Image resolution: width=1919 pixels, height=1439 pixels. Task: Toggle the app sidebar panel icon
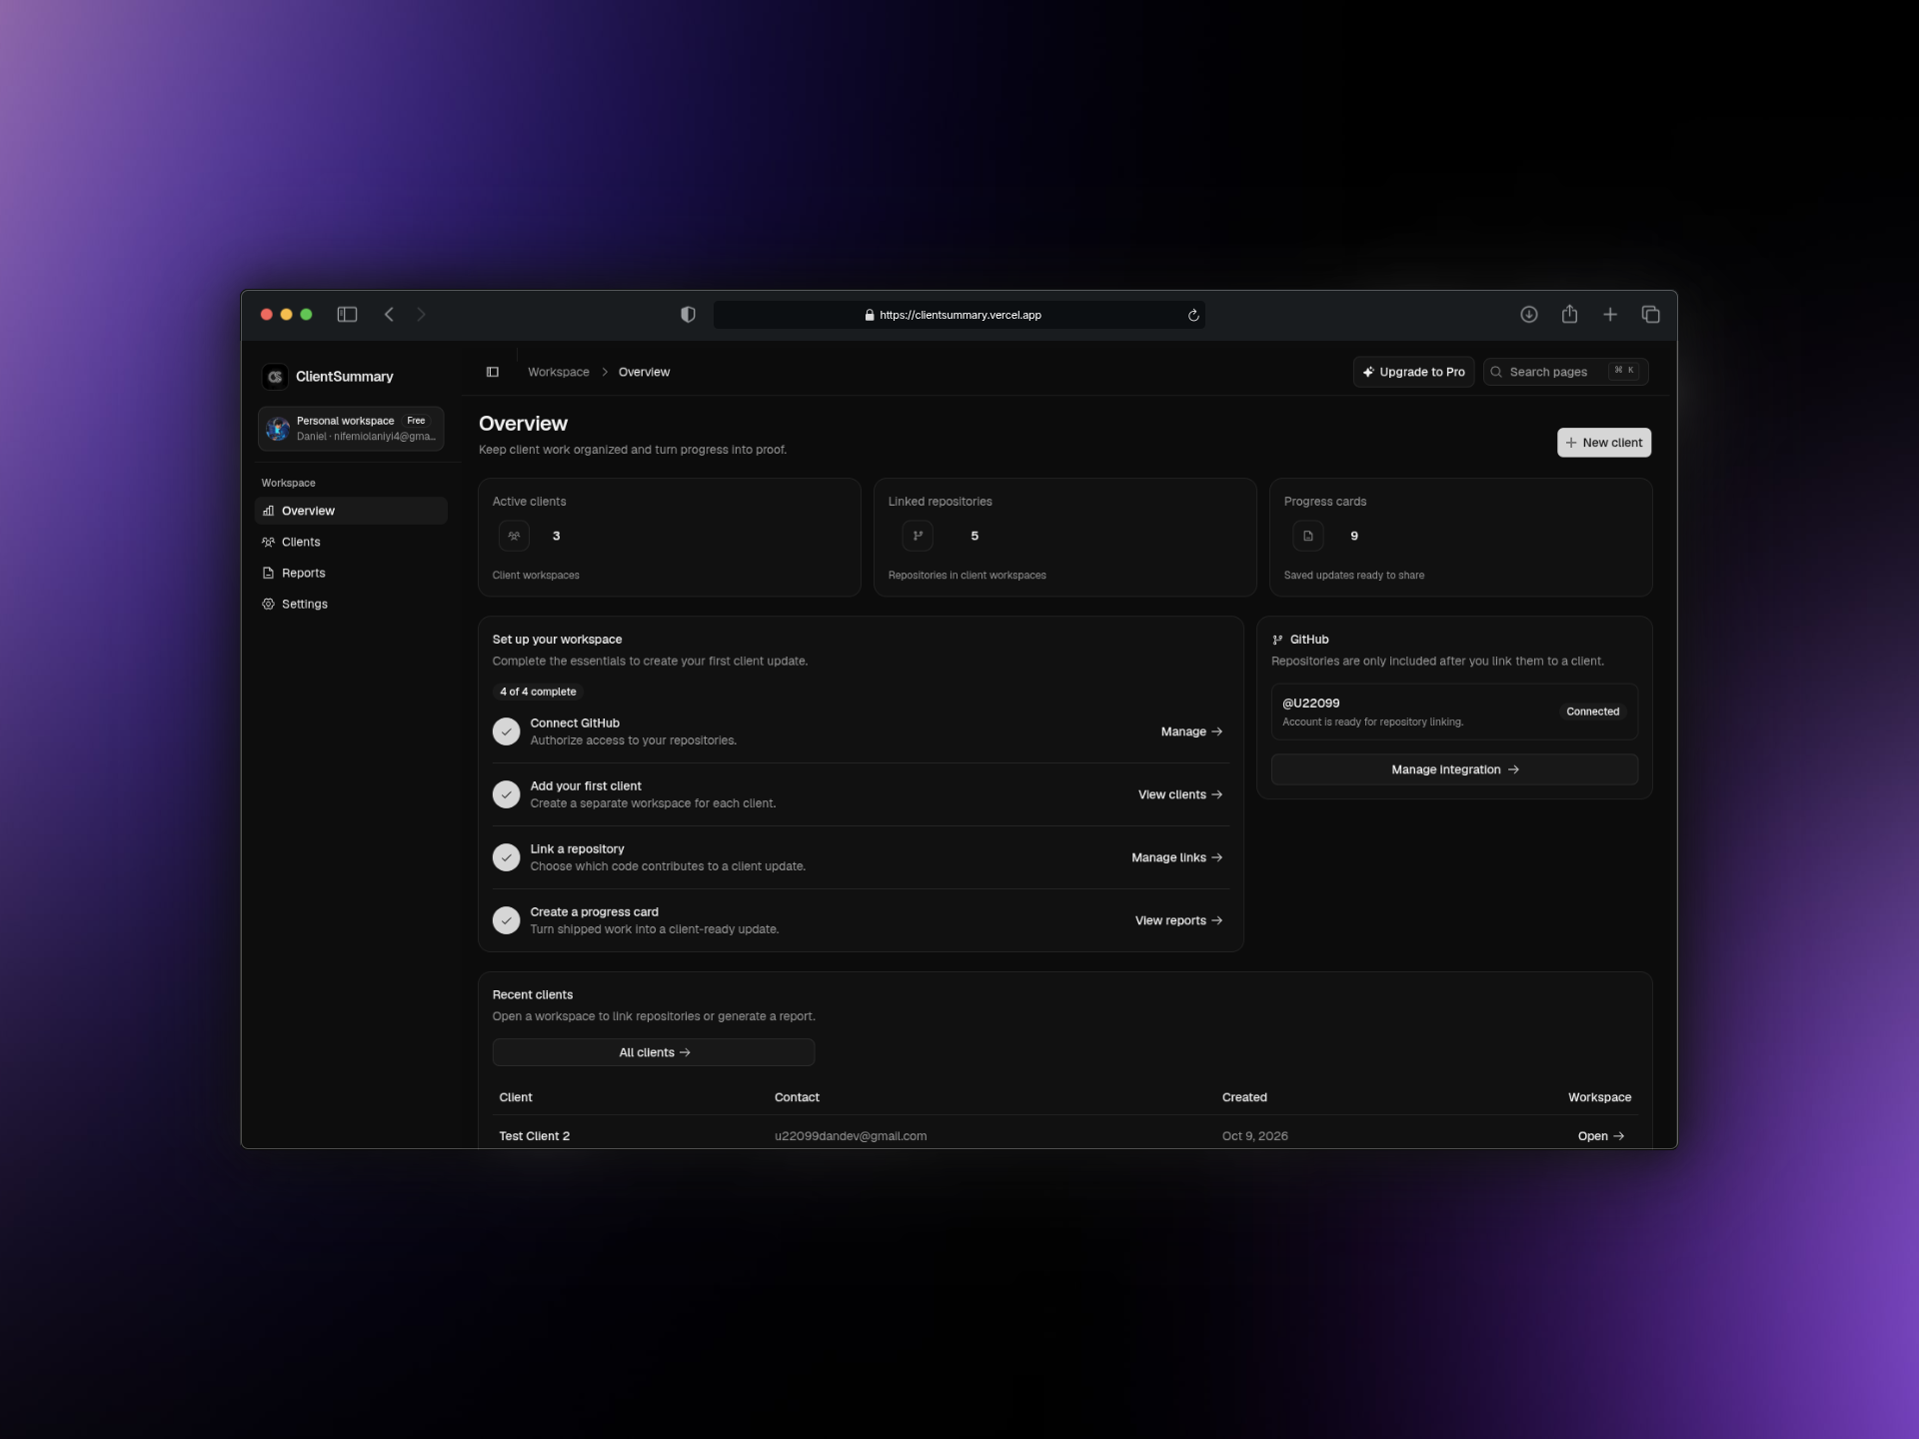(x=493, y=372)
